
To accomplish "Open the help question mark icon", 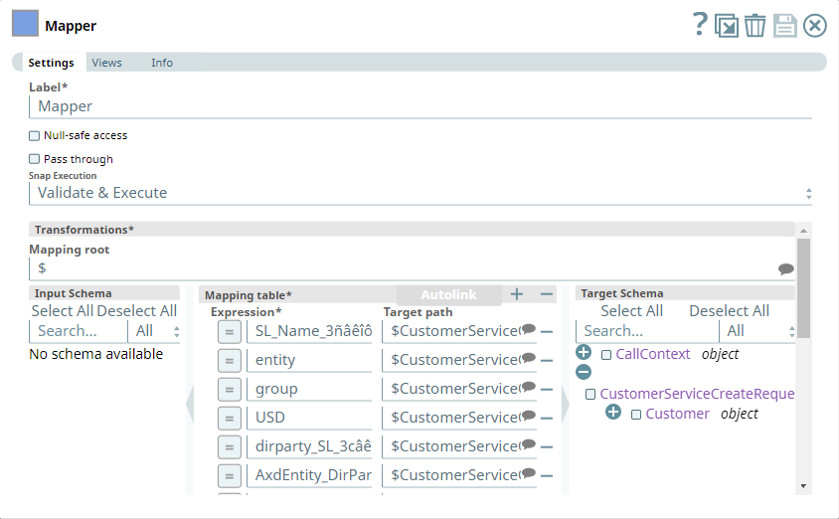I will (700, 25).
